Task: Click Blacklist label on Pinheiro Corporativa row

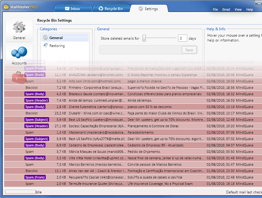Action: coord(32,88)
